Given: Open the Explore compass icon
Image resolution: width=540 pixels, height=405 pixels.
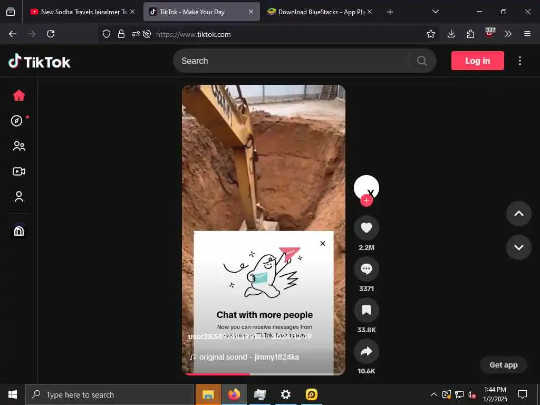Looking at the screenshot, I should pos(16,121).
